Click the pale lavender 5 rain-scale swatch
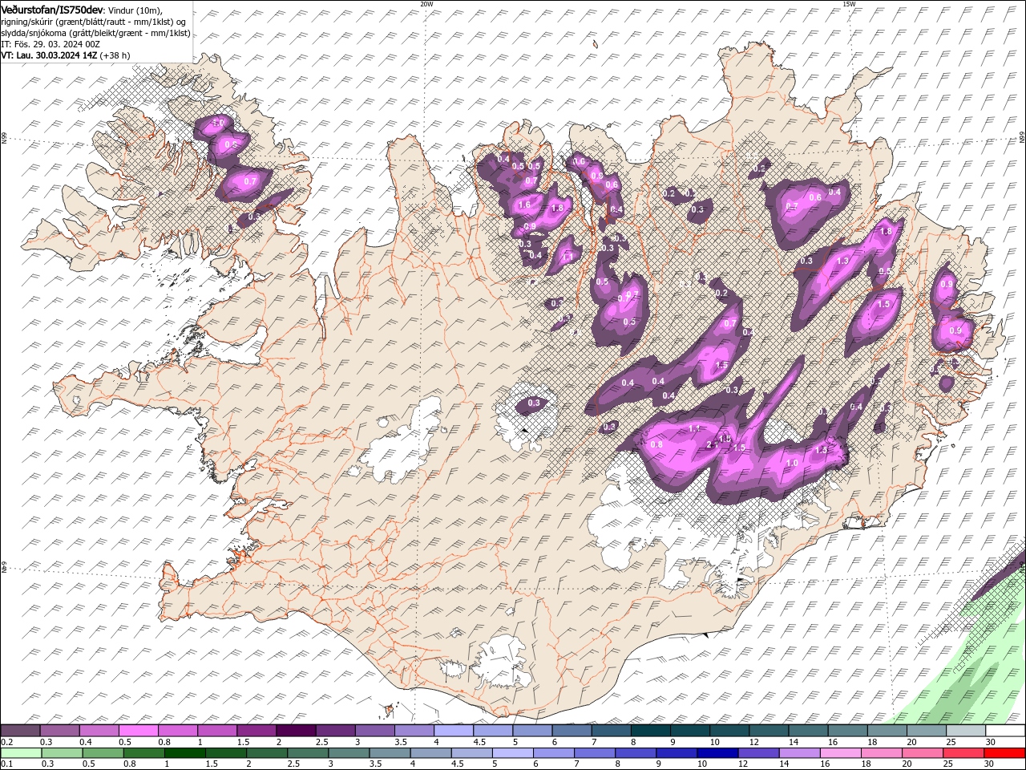Screen dimensions: 1026x770 (x=512, y=752)
